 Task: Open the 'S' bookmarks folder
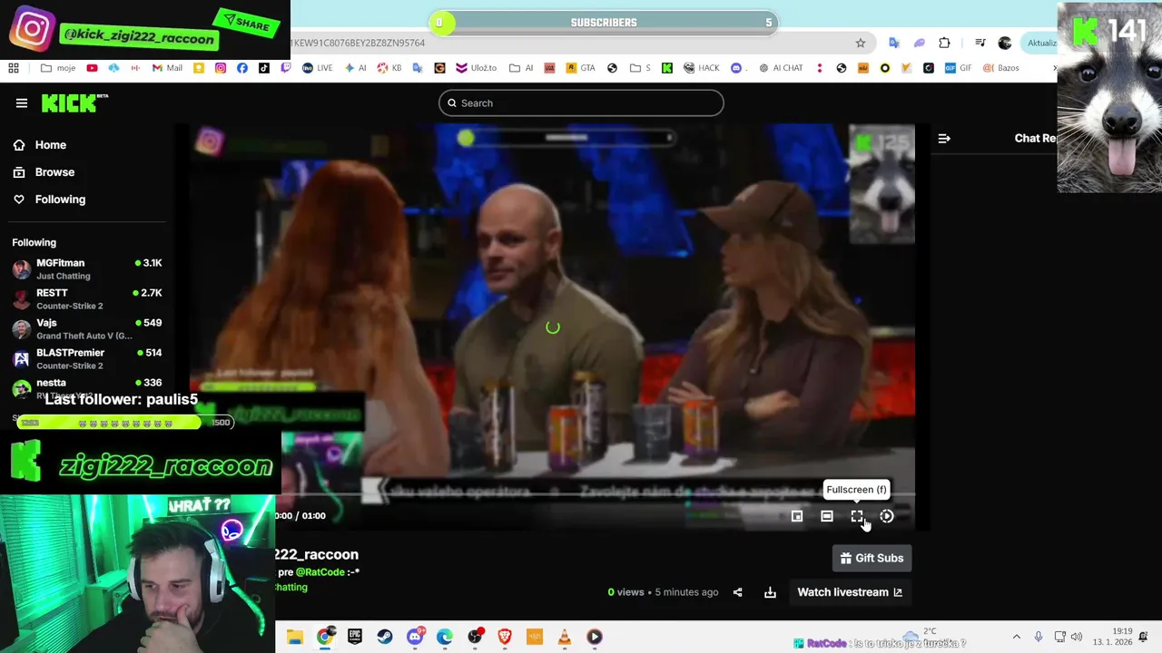click(x=640, y=68)
